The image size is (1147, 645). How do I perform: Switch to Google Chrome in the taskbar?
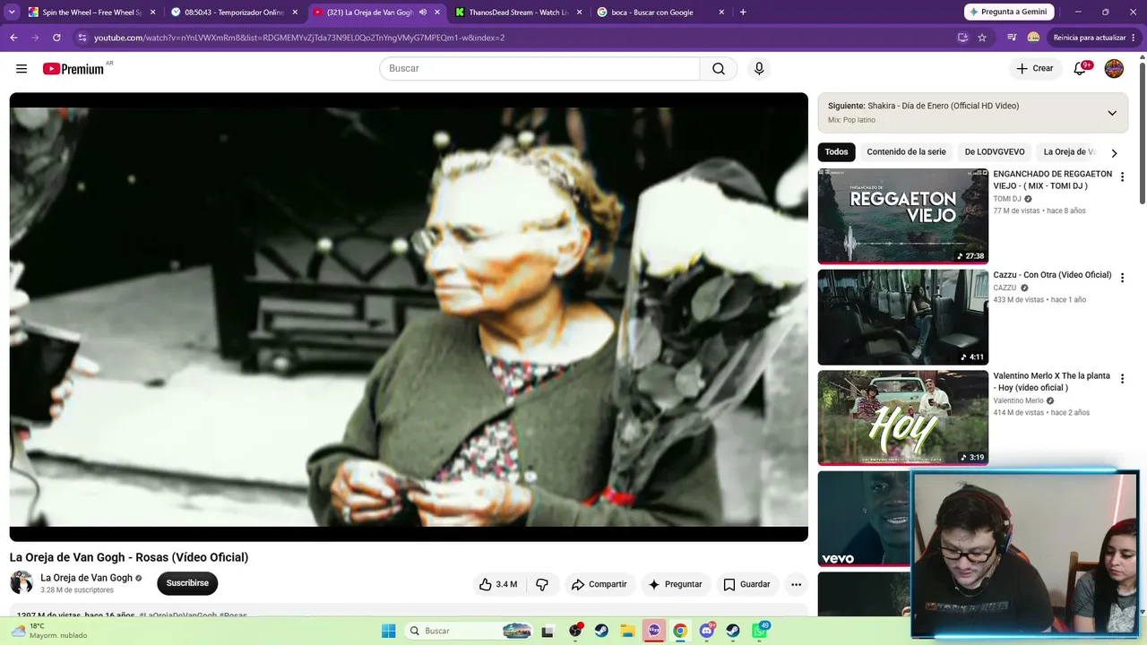click(x=680, y=631)
